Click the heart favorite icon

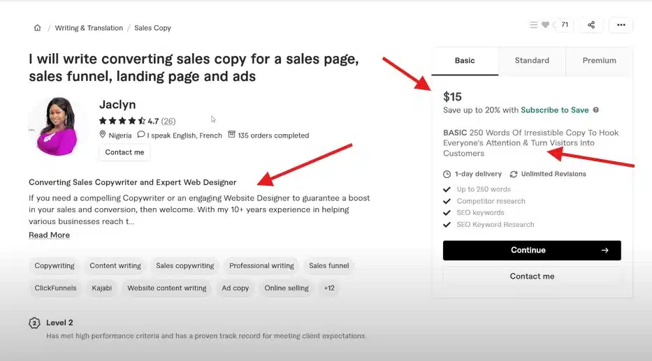click(x=546, y=25)
